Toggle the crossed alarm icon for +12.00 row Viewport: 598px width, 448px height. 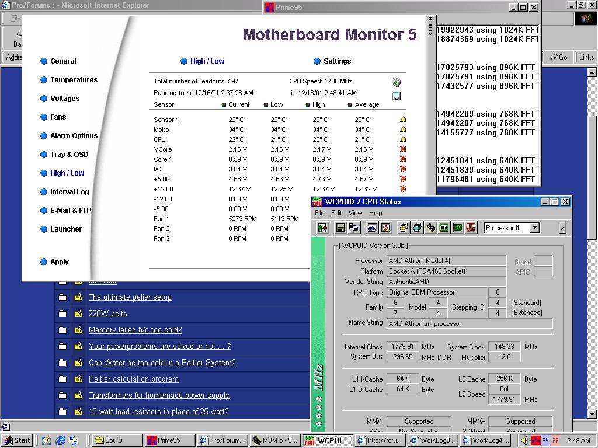[x=403, y=188]
